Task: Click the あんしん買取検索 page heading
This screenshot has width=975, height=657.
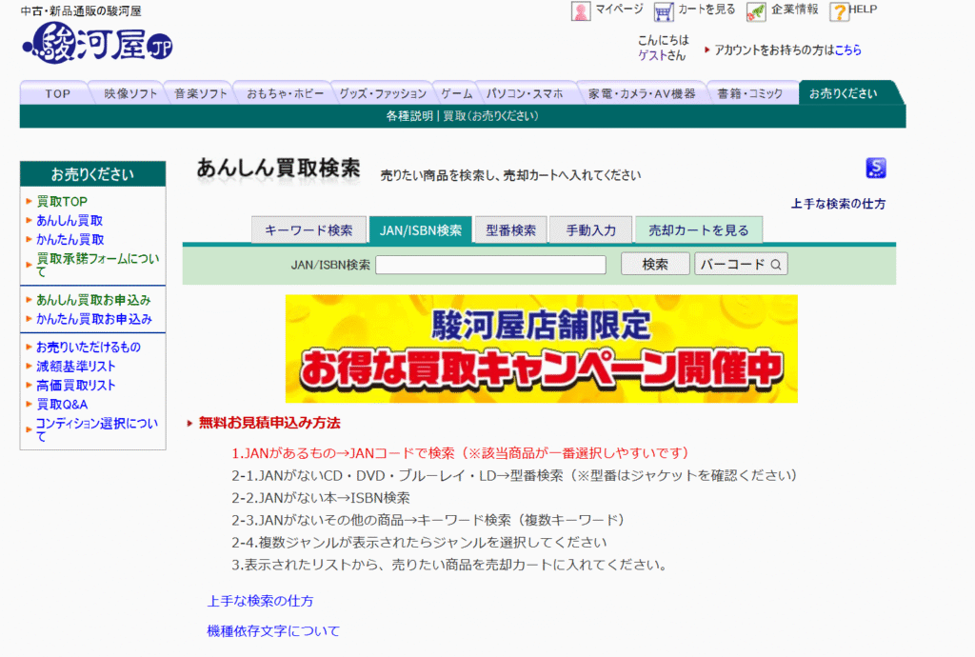Action: click(279, 168)
